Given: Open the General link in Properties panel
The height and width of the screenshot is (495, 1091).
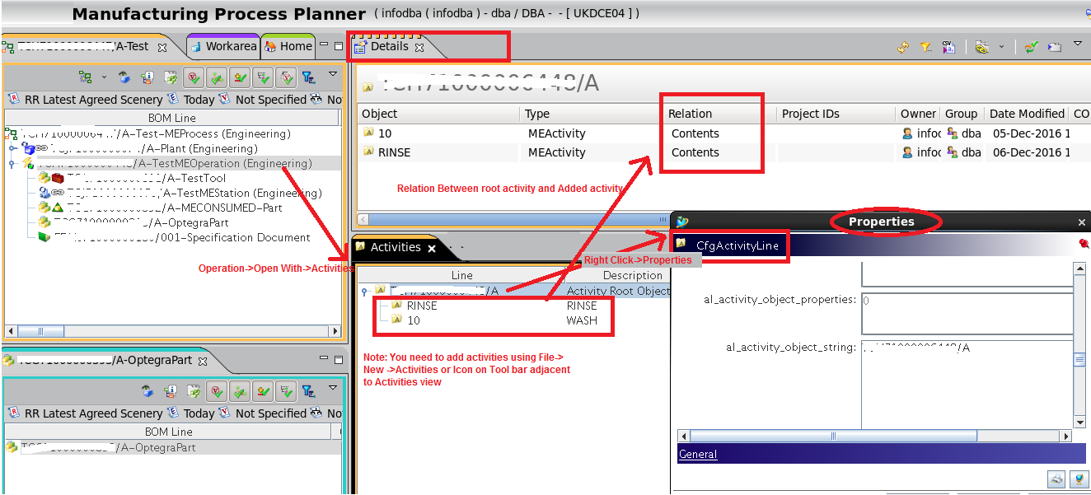Looking at the screenshot, I should pyautogui.click(x=697, y=454).
